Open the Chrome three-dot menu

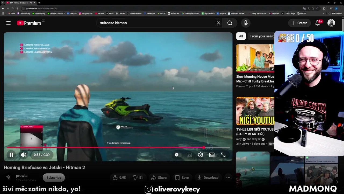(x=341, y=8)
